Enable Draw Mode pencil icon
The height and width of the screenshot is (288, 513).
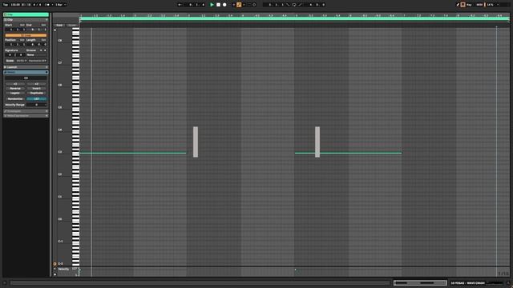point(458,5)
